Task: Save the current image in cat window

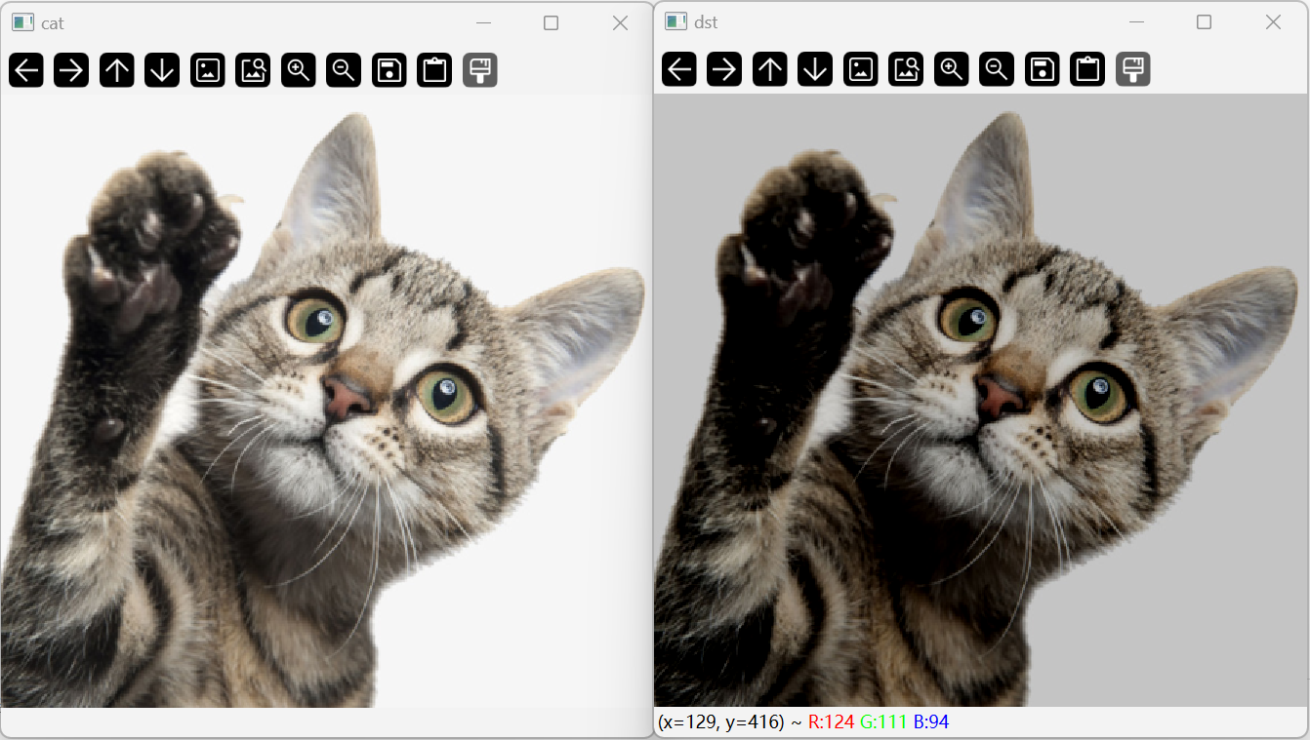Action: coord(389,70)
